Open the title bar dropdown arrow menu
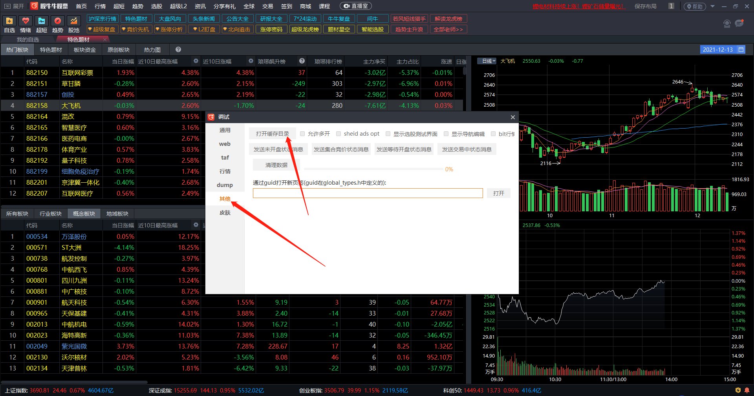The image size is (754, 396). click(x=712, y=6)
